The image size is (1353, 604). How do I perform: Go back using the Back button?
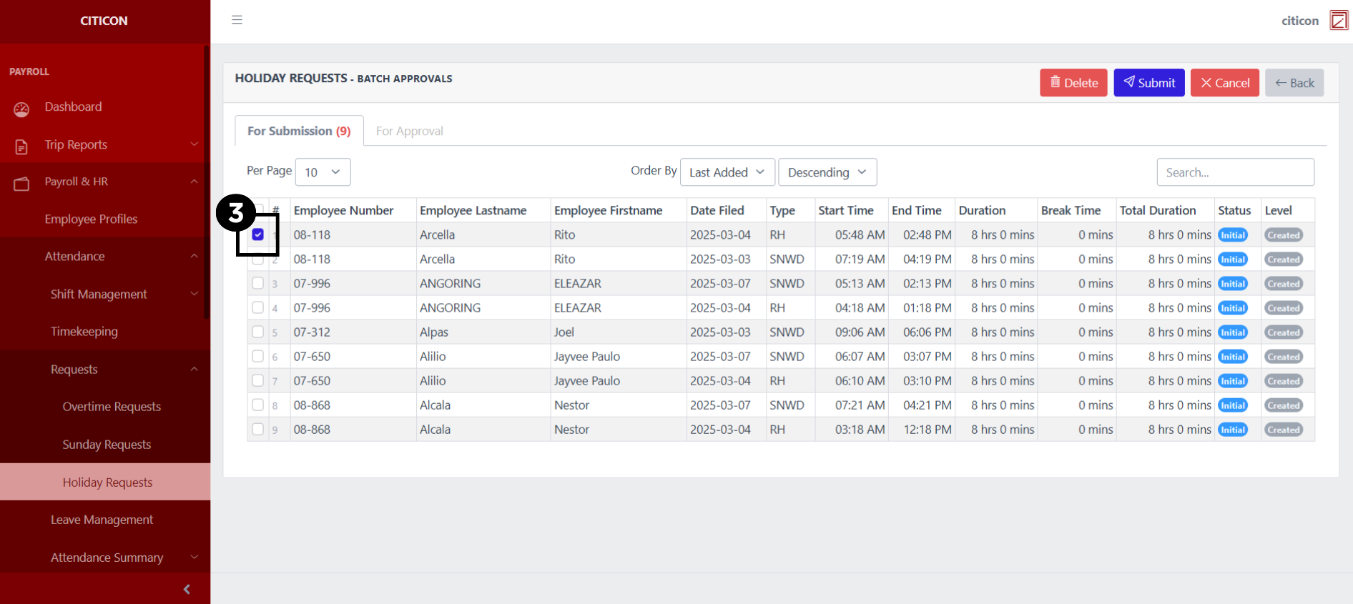pos(1294,83)
